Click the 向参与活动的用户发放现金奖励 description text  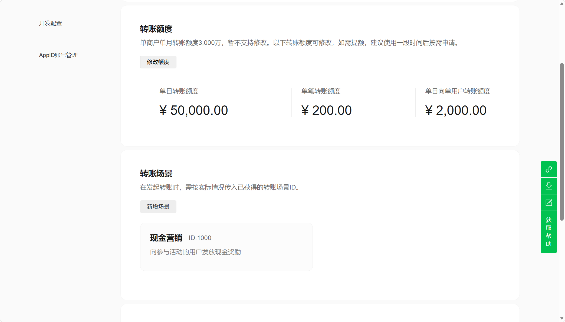pos(195,252)
